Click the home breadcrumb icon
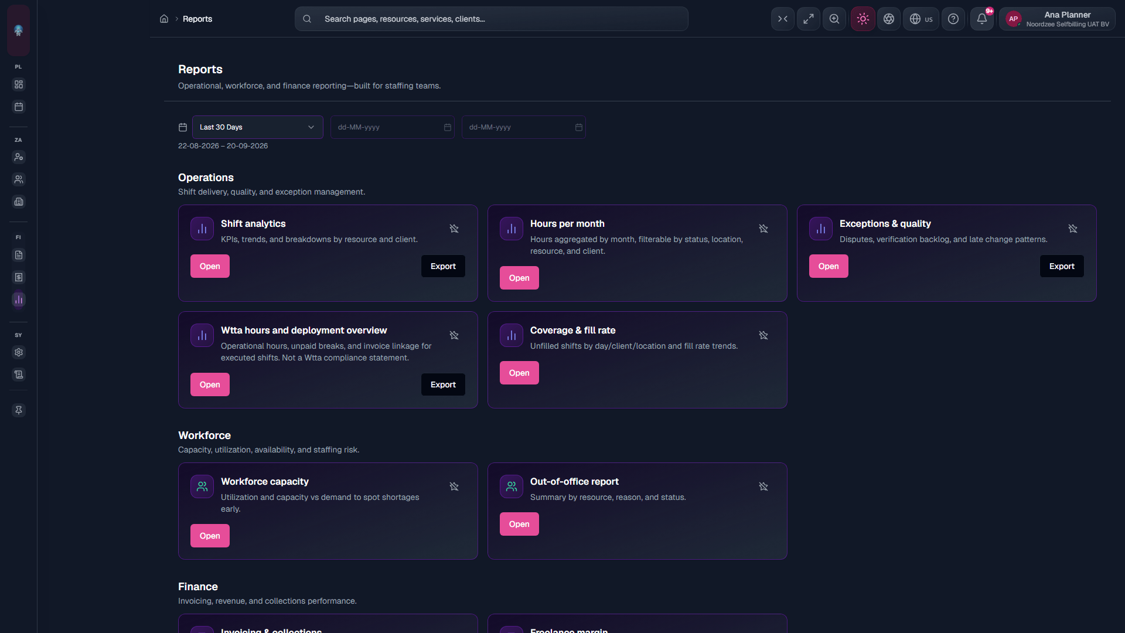The height and width of the screenshot is (633, 1125). pyautogui.click(x=164, y=19)
